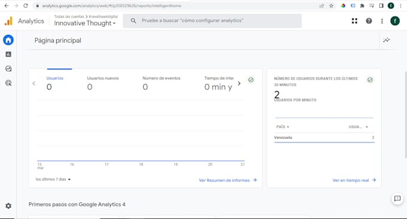The width and height of the screenshot is (407, 219).
Task: Click the media control icon in Chrome toolbar
Action: click(x=372, y=6)
